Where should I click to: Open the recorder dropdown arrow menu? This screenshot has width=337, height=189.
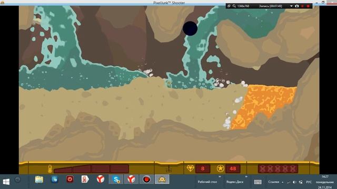click(291, 6)
